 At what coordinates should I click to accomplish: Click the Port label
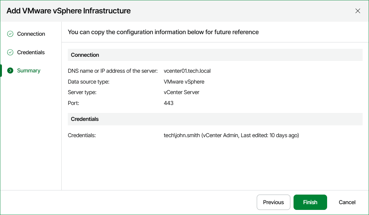(74, 103)
